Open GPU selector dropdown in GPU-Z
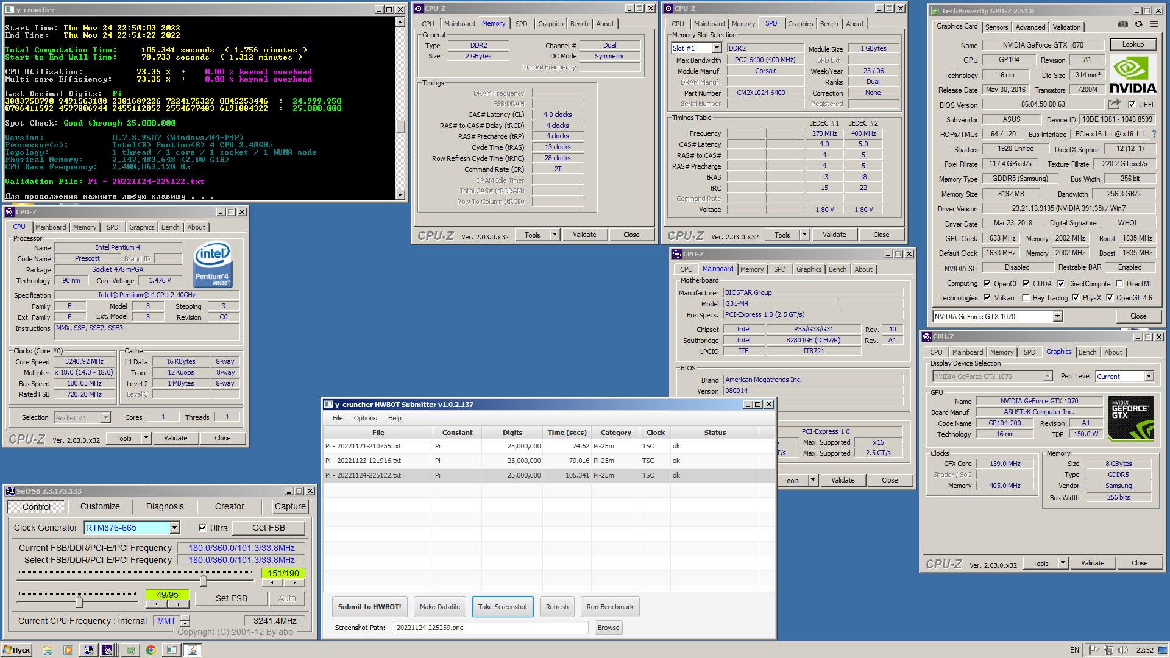 pyautogui.click(x=1058, y=316)
